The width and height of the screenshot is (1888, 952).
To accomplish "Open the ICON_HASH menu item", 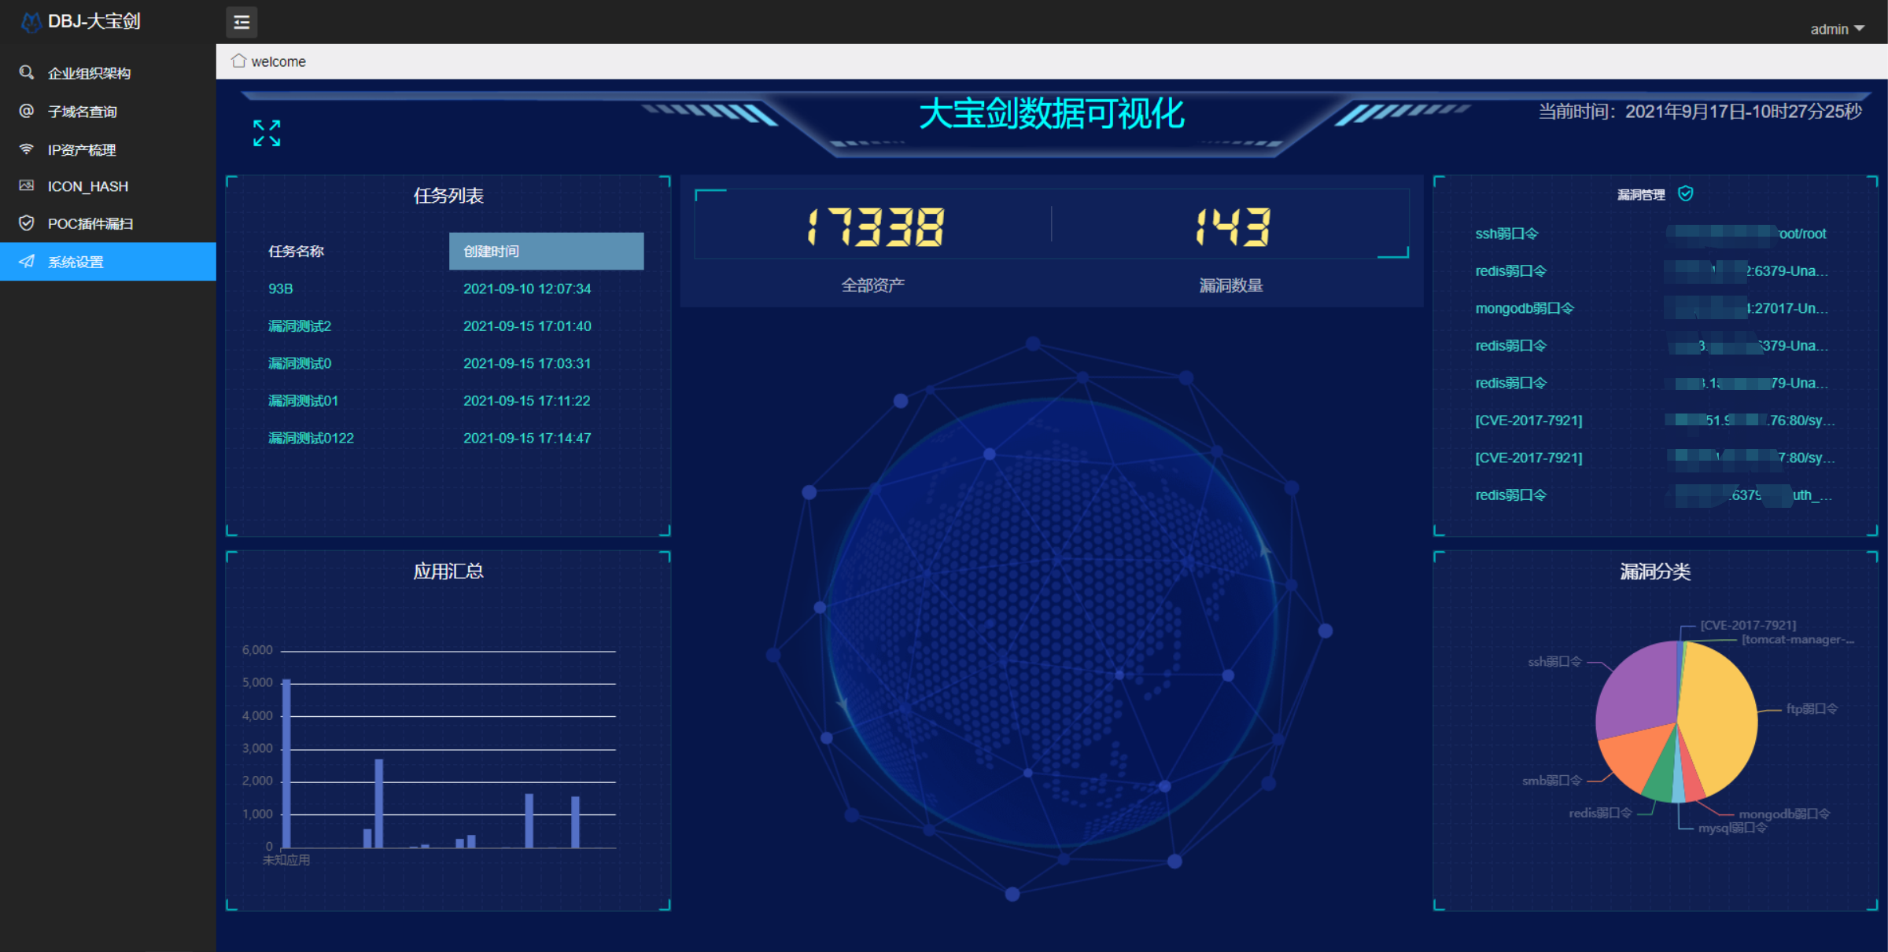I will 87,186.
